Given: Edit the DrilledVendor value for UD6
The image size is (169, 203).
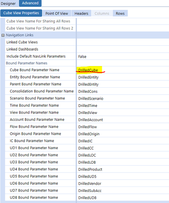Looking at the screenshot, I should [123, 184].
